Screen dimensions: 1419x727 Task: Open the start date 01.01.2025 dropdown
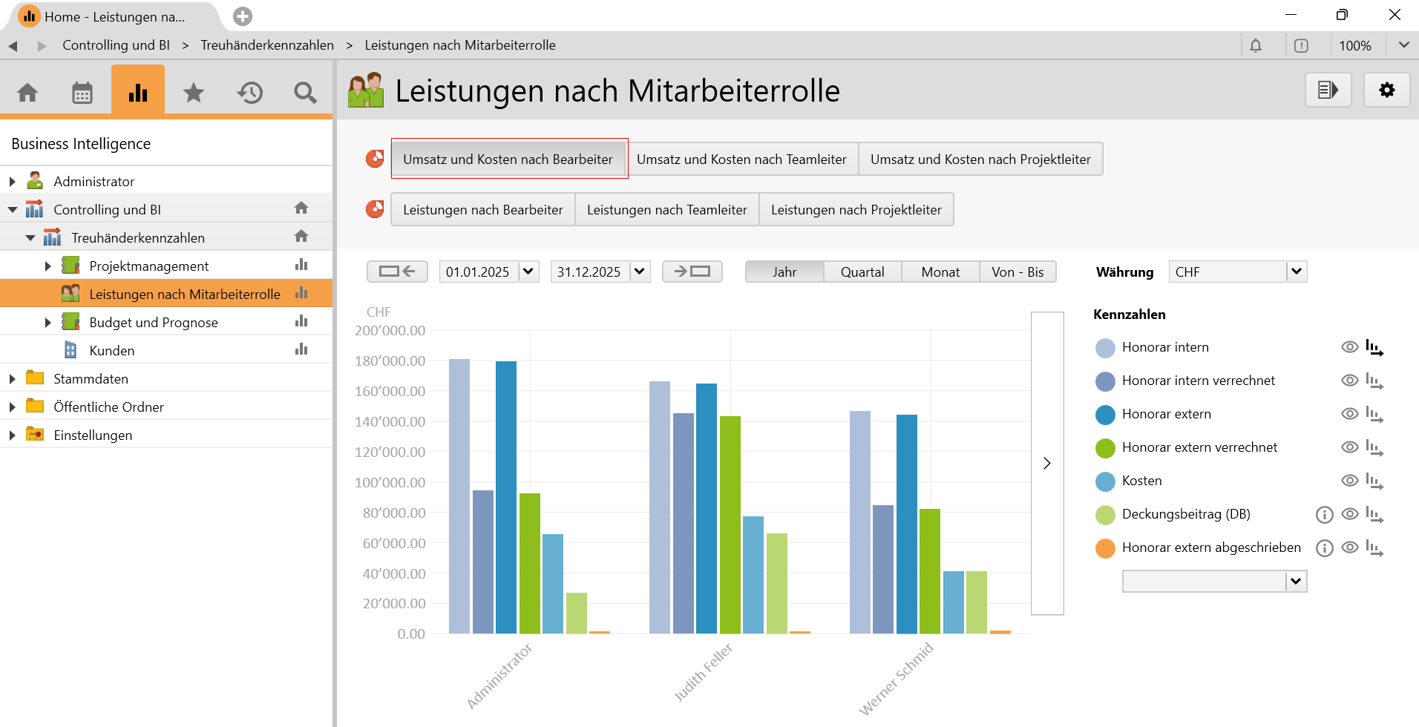point(528,272)
